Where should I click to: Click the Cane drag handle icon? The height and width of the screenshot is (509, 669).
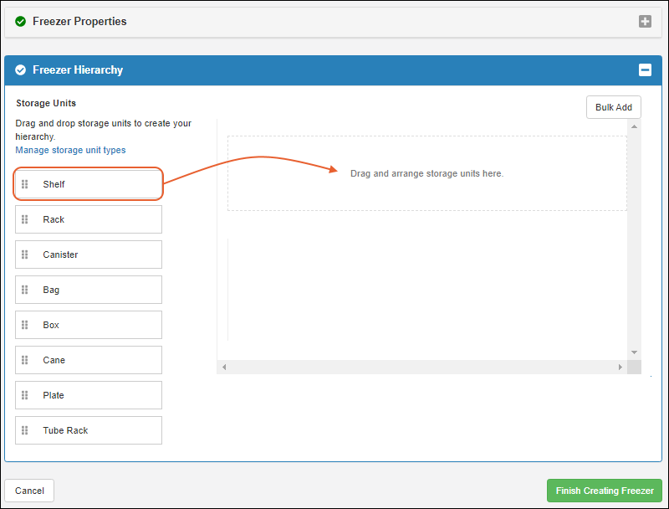pos(25,360)
